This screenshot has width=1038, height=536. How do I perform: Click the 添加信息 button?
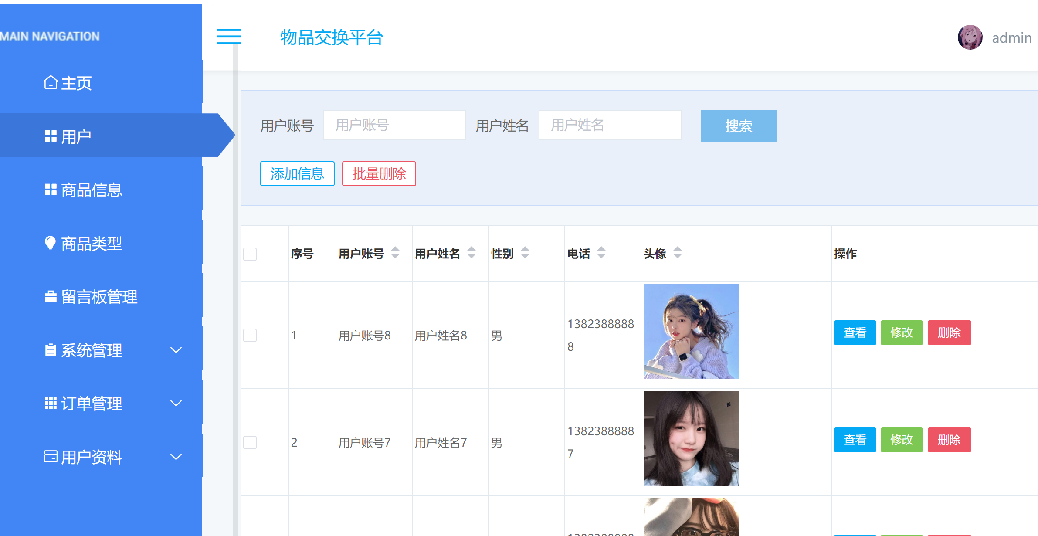pos(297,174)
